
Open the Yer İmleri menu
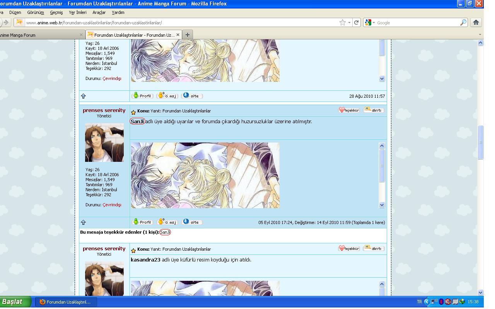pos(78,12)
